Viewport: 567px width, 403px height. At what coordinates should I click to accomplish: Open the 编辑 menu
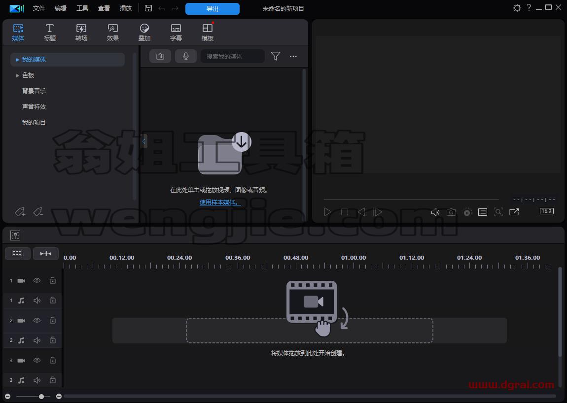[x=60, y=8]
